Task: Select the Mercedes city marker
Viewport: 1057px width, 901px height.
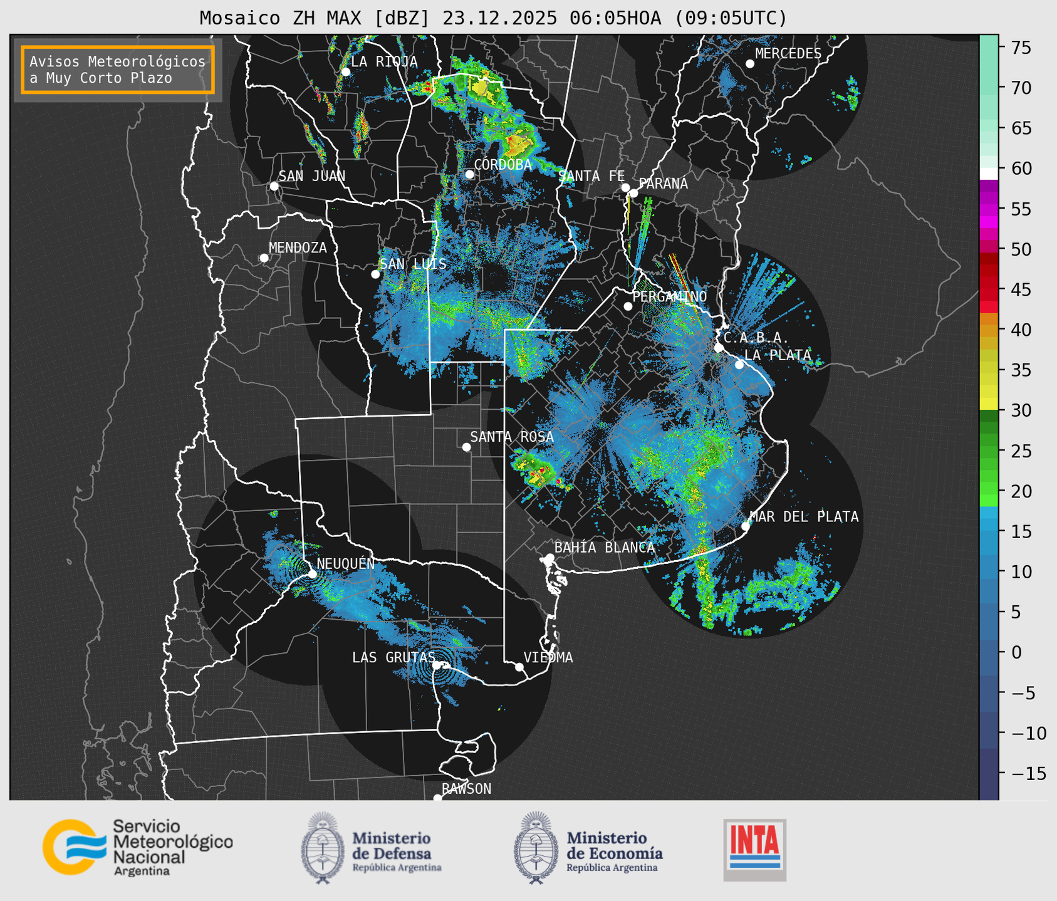Action: pos(749,64)
